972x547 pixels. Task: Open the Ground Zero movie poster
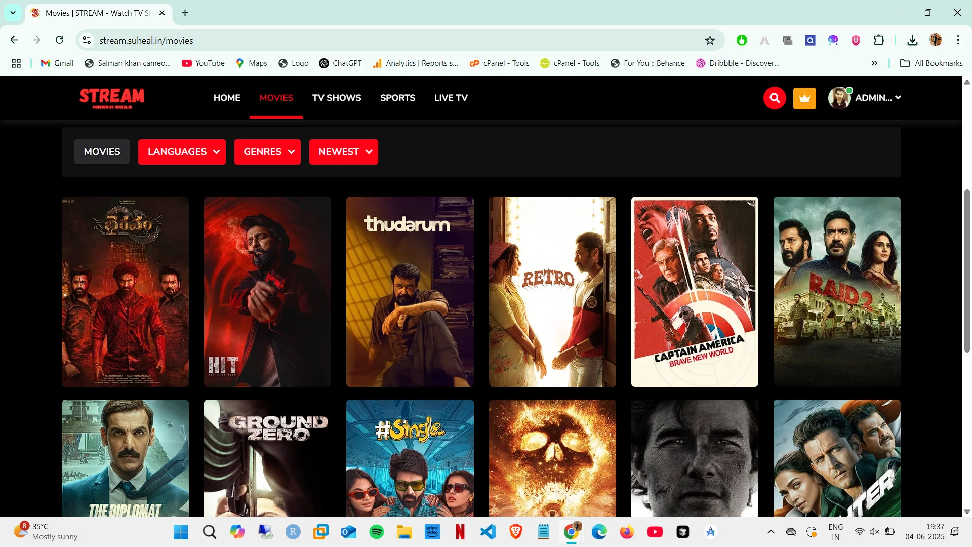coord(267,458)
